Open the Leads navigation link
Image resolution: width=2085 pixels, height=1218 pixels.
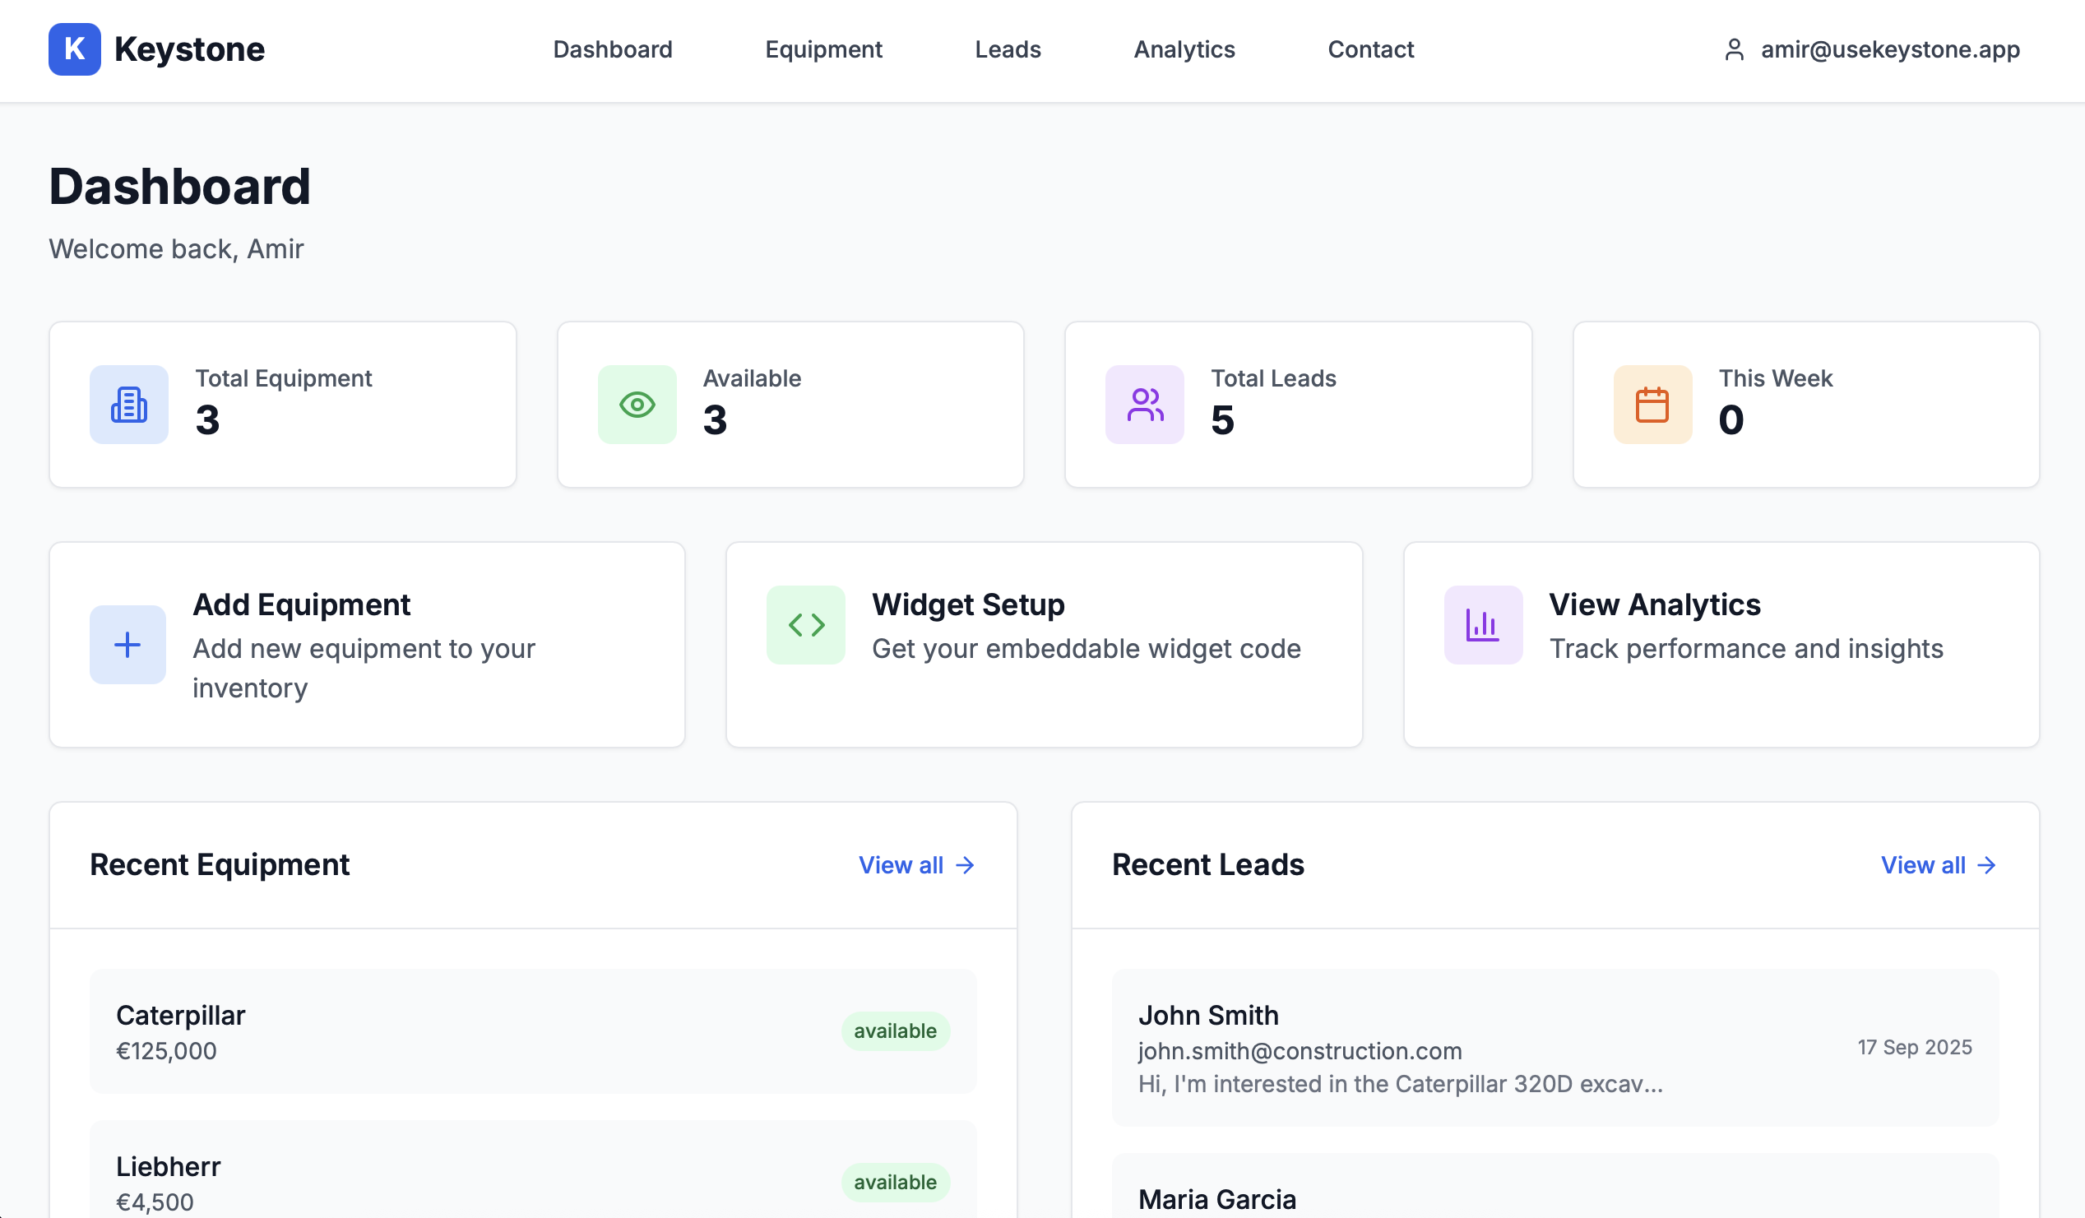click(x=1007, y=49)
